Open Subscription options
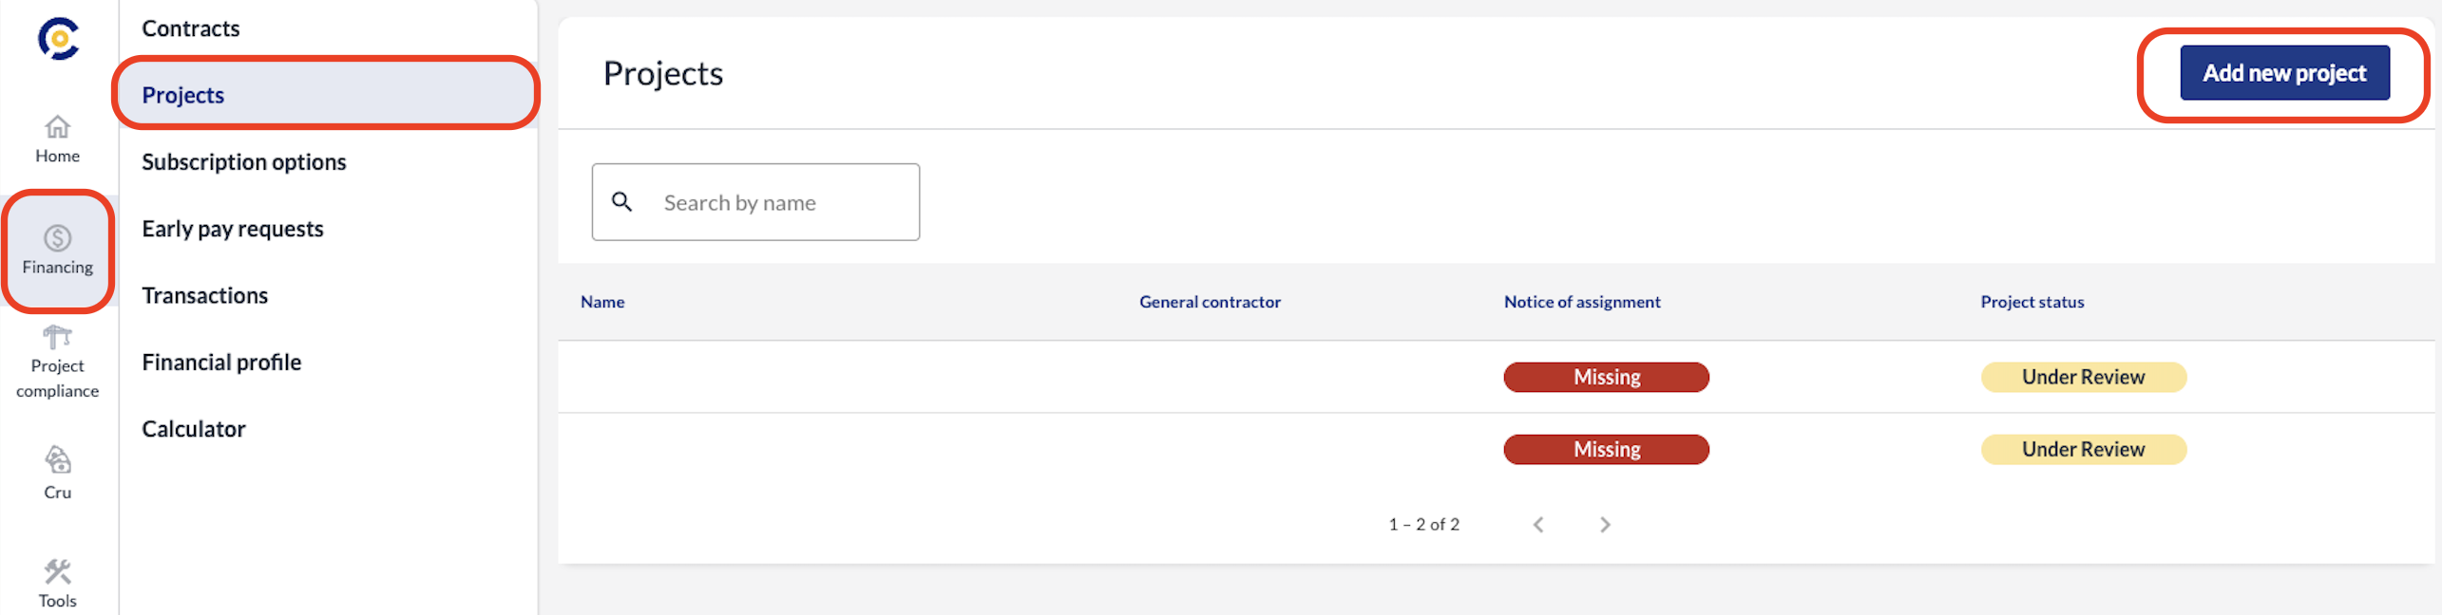2442x615 pixels. click(x=244, y=162)
